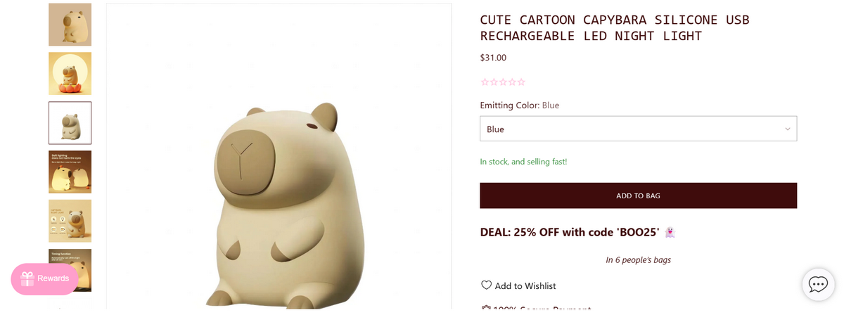This screenshot has width=844, height=315.
Task: Choose the fifth thumbnail with small feature icons
Action: [x=70, y=221]
